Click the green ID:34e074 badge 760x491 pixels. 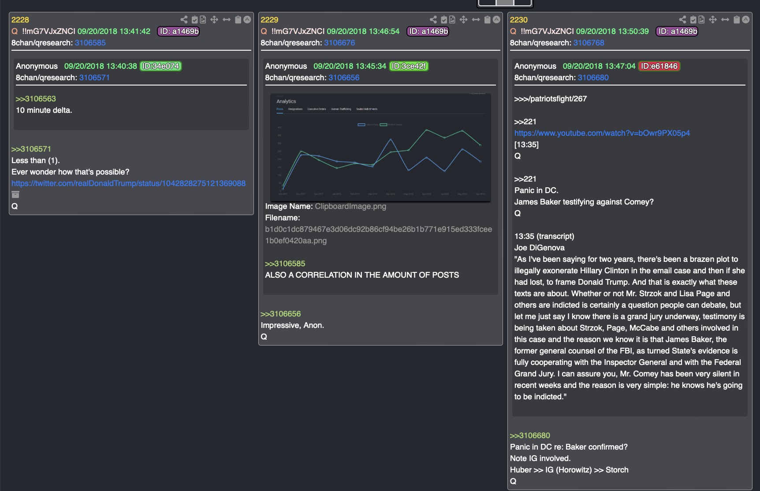[x=161, y=66]
